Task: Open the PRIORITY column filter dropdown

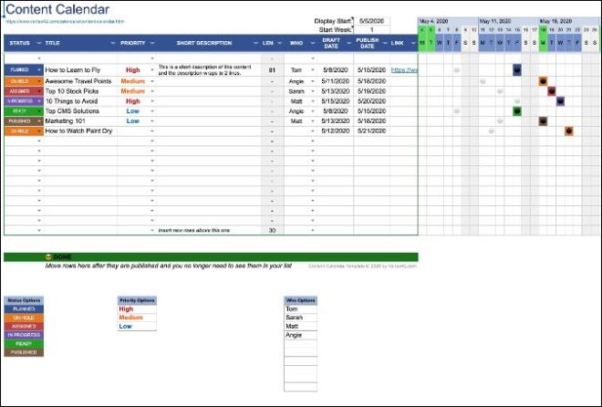Action: coord(152,43)
